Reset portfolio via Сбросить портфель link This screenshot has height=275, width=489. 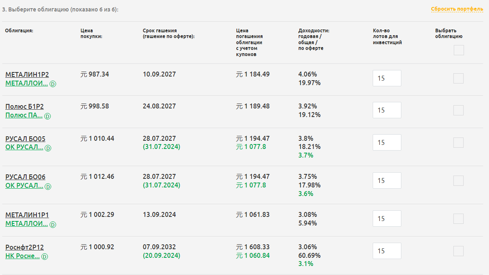click(457, 9)
